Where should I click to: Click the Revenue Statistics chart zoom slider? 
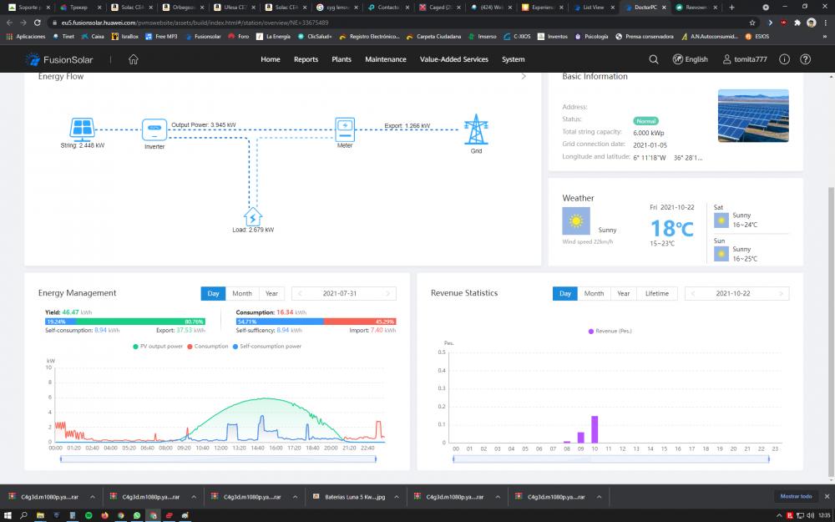click(x=611, y=459)
